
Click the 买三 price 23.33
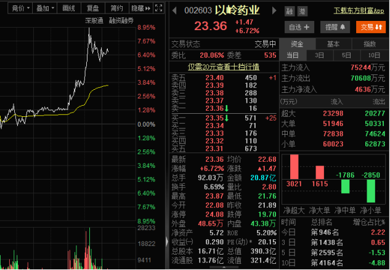(214, 133)
